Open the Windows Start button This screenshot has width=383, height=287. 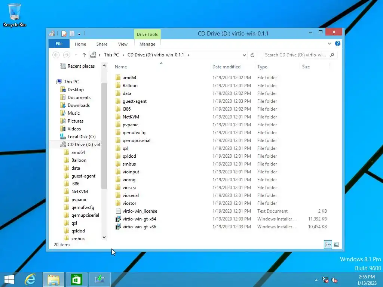(x=9, y=280)
